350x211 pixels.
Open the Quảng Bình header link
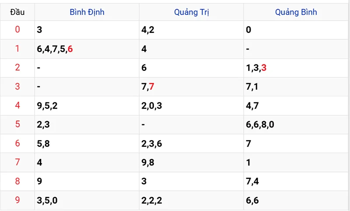pyautogui.click(x=296, y=12)
